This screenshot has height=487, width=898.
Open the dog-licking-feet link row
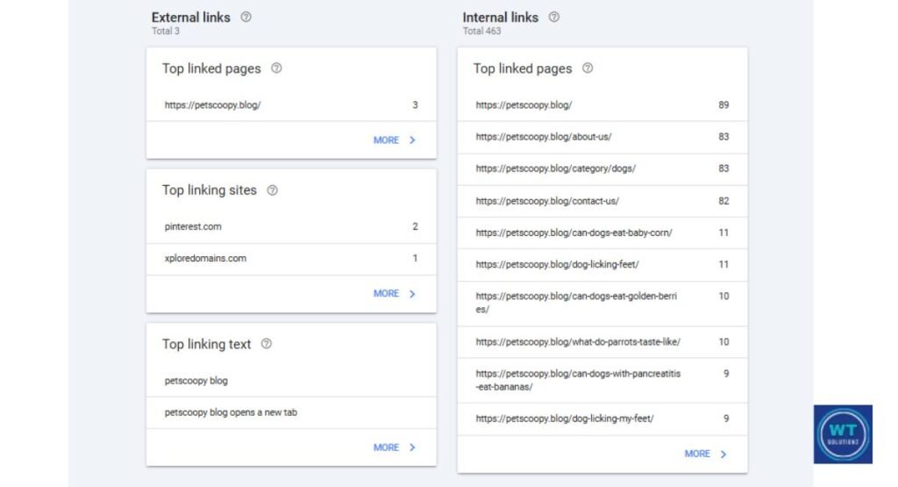tap(602, 265)
